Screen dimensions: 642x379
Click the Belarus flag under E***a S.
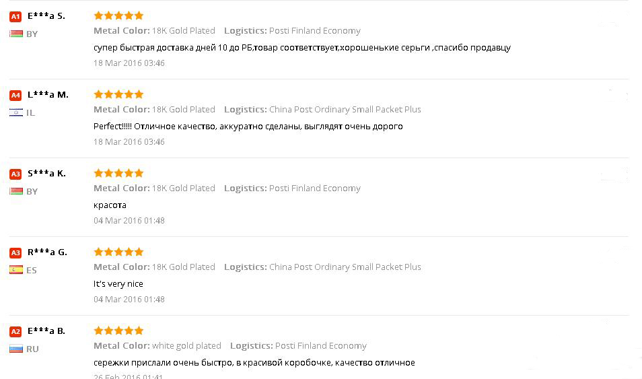tap(16, 34)
